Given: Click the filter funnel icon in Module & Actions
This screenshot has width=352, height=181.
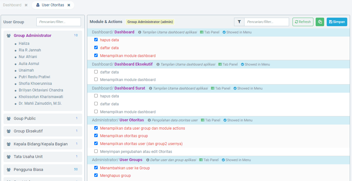Looking at the screenshot, I should pos(239,22).
